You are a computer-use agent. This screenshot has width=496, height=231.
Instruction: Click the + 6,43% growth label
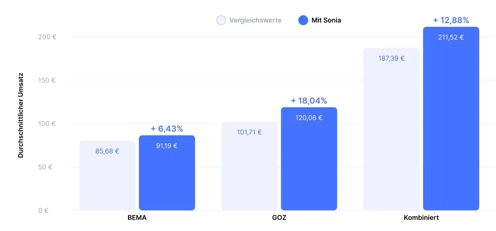coord(167,129)
